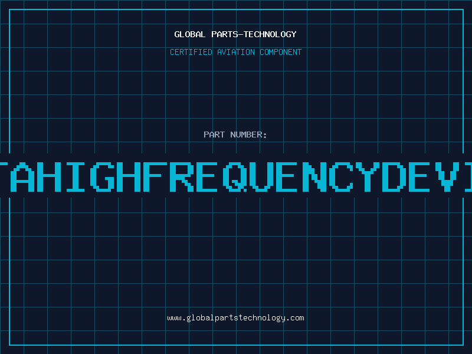Click the scrolling part number text
Viewport: 472px width, 354px height.
pos(236,176)
